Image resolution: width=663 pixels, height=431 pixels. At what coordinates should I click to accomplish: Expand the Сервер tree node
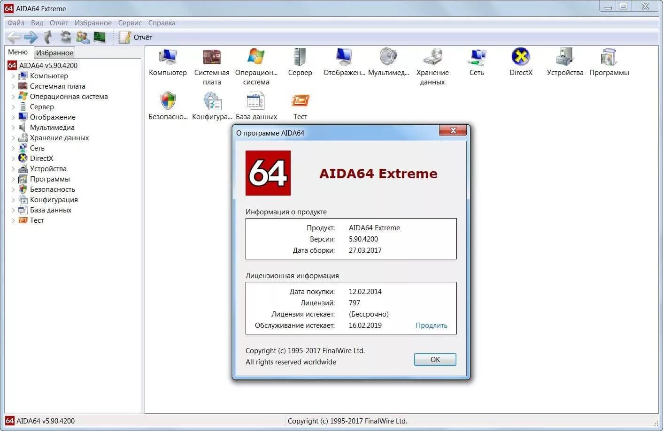[x=13, y=107]
